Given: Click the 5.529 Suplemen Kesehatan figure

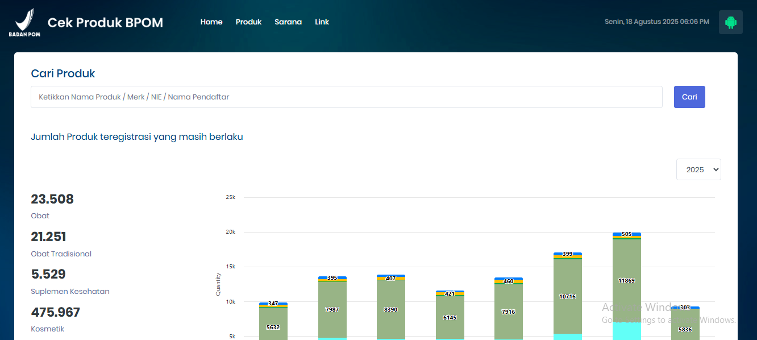Looking at the screenshot, I should pyautogui.click(x=48, y=275).
